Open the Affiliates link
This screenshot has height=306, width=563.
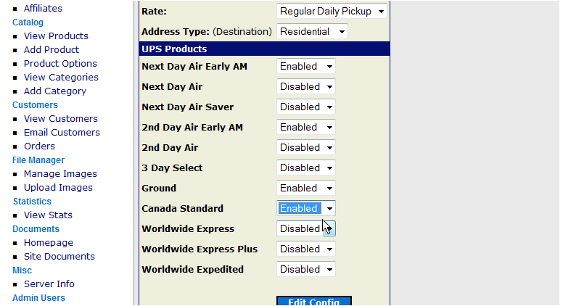coord(43,8)
